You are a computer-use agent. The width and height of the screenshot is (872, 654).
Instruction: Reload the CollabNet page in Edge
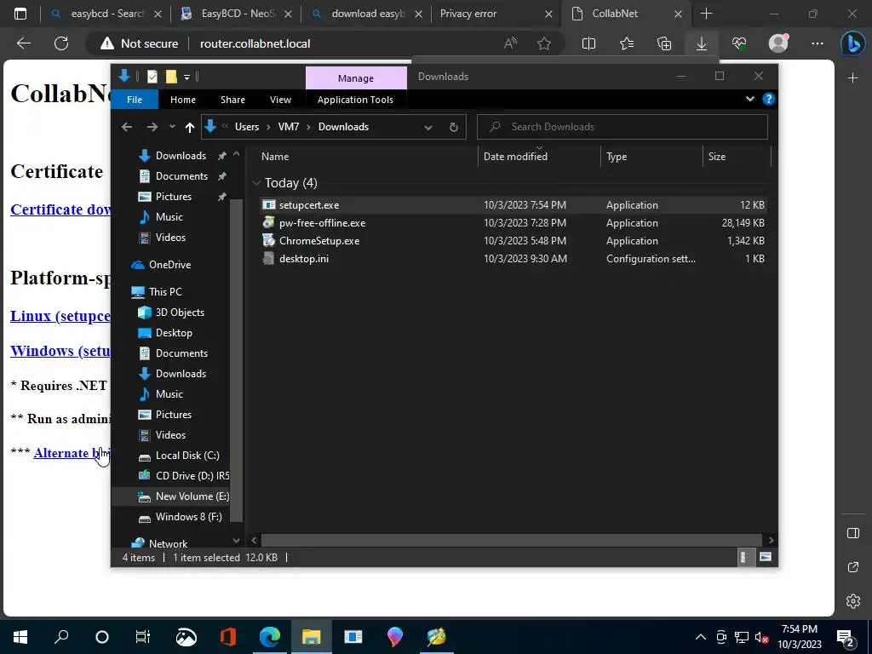pos(61,43)
